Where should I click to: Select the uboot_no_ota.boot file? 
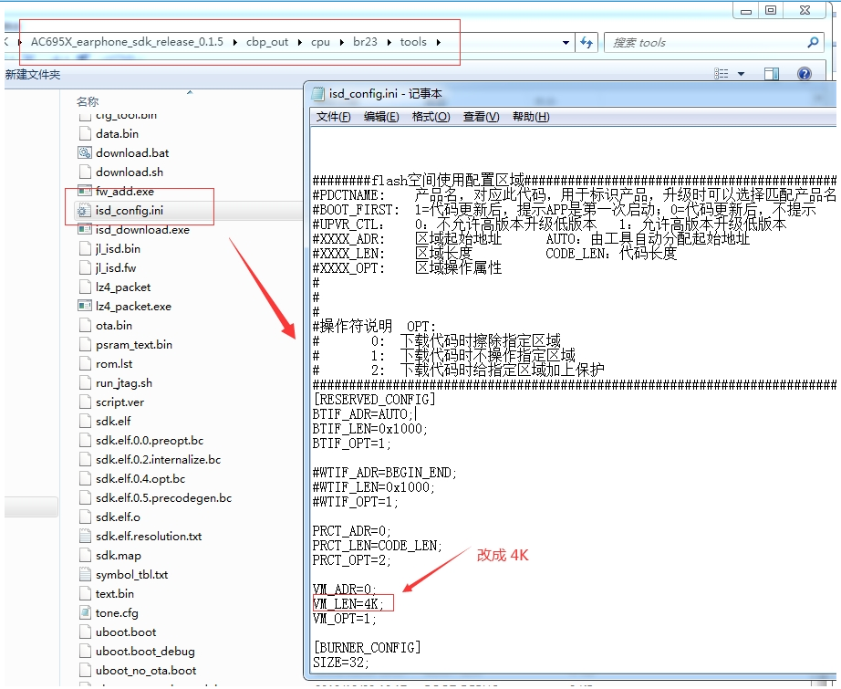click(x=146, y=670)
